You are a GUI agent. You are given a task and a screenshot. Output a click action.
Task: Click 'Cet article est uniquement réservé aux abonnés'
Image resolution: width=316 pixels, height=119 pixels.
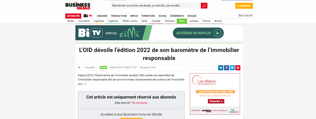pos(131,97)
